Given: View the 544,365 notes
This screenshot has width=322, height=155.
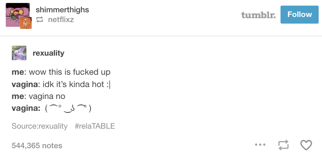Looking at the screenshot, I should tap(37, 146).
